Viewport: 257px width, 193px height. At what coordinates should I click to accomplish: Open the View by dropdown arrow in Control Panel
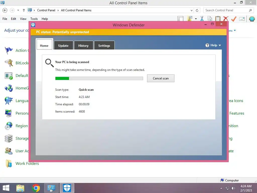(x=235, y=30)
